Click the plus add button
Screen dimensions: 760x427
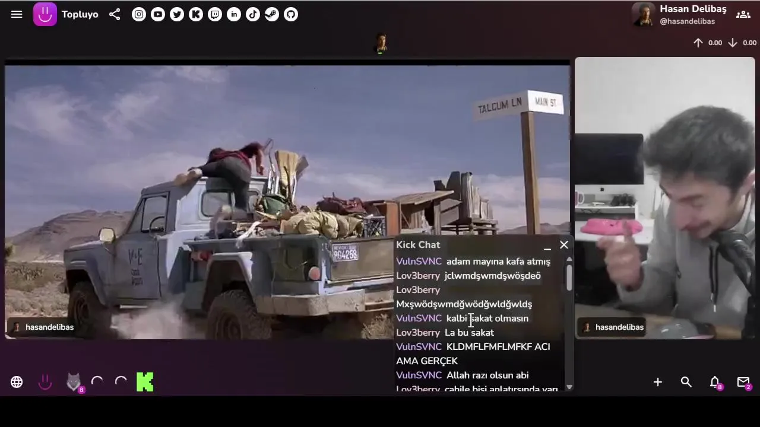tap(658, 382)
